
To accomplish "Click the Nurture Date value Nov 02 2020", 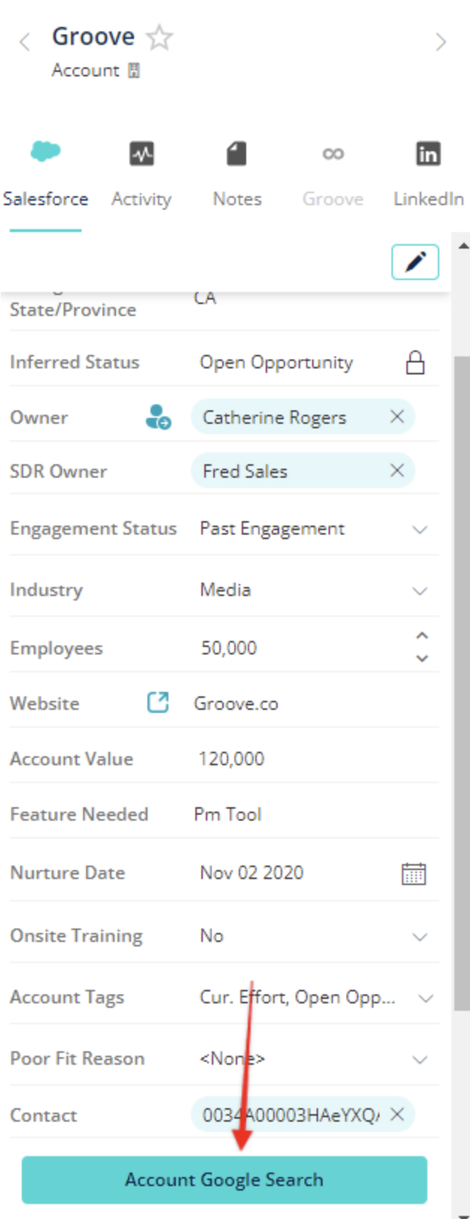I will coord(251,872).
